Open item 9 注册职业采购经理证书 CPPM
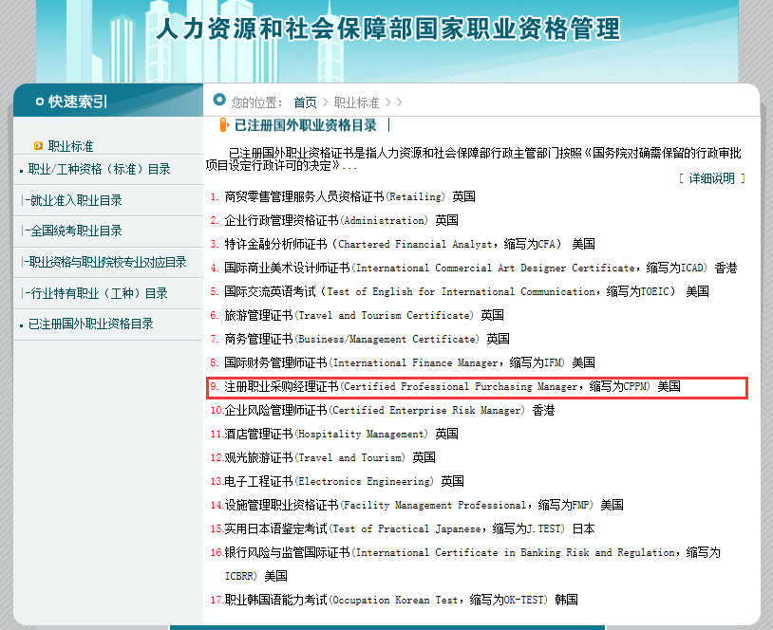Image resolution: width=773 pixels, height=630 pixels. [452, 387]
